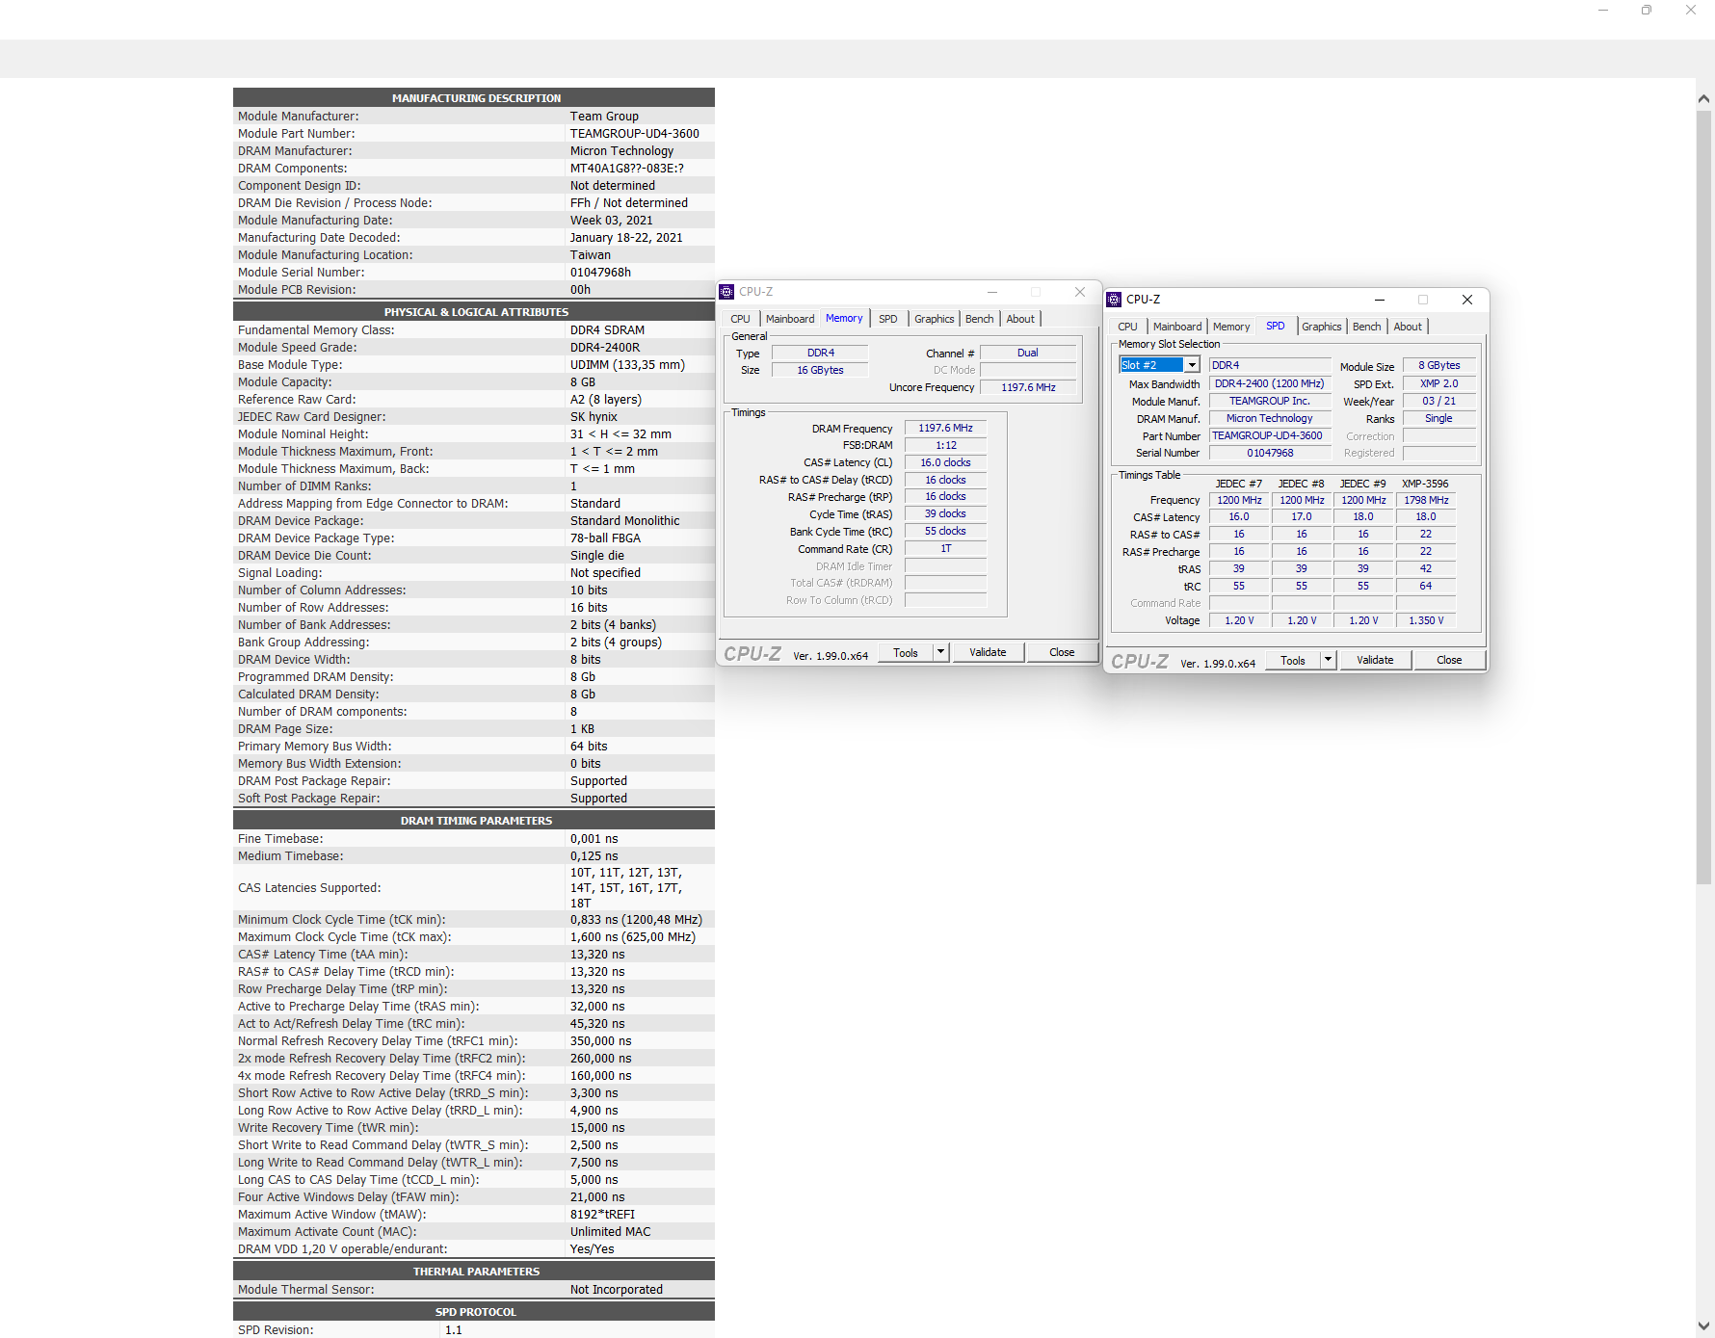Click the tRFC1 min value 350,000 ns
1715x1338 pixels.
point(600,1041)
